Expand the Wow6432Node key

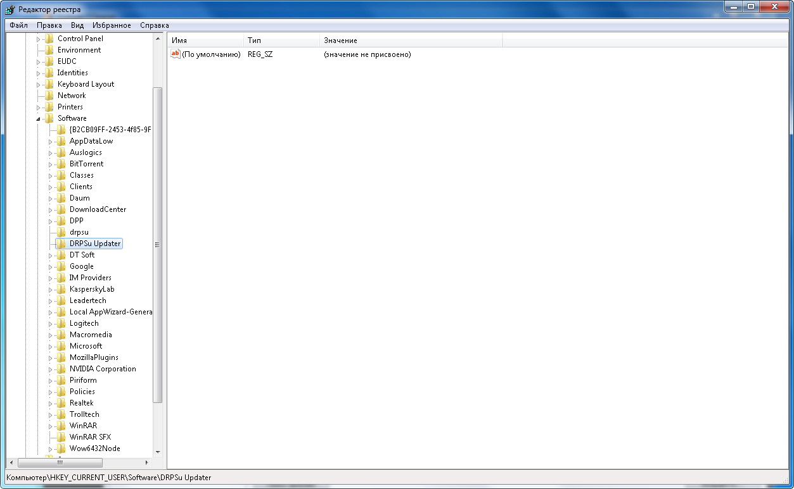(51, 449)
